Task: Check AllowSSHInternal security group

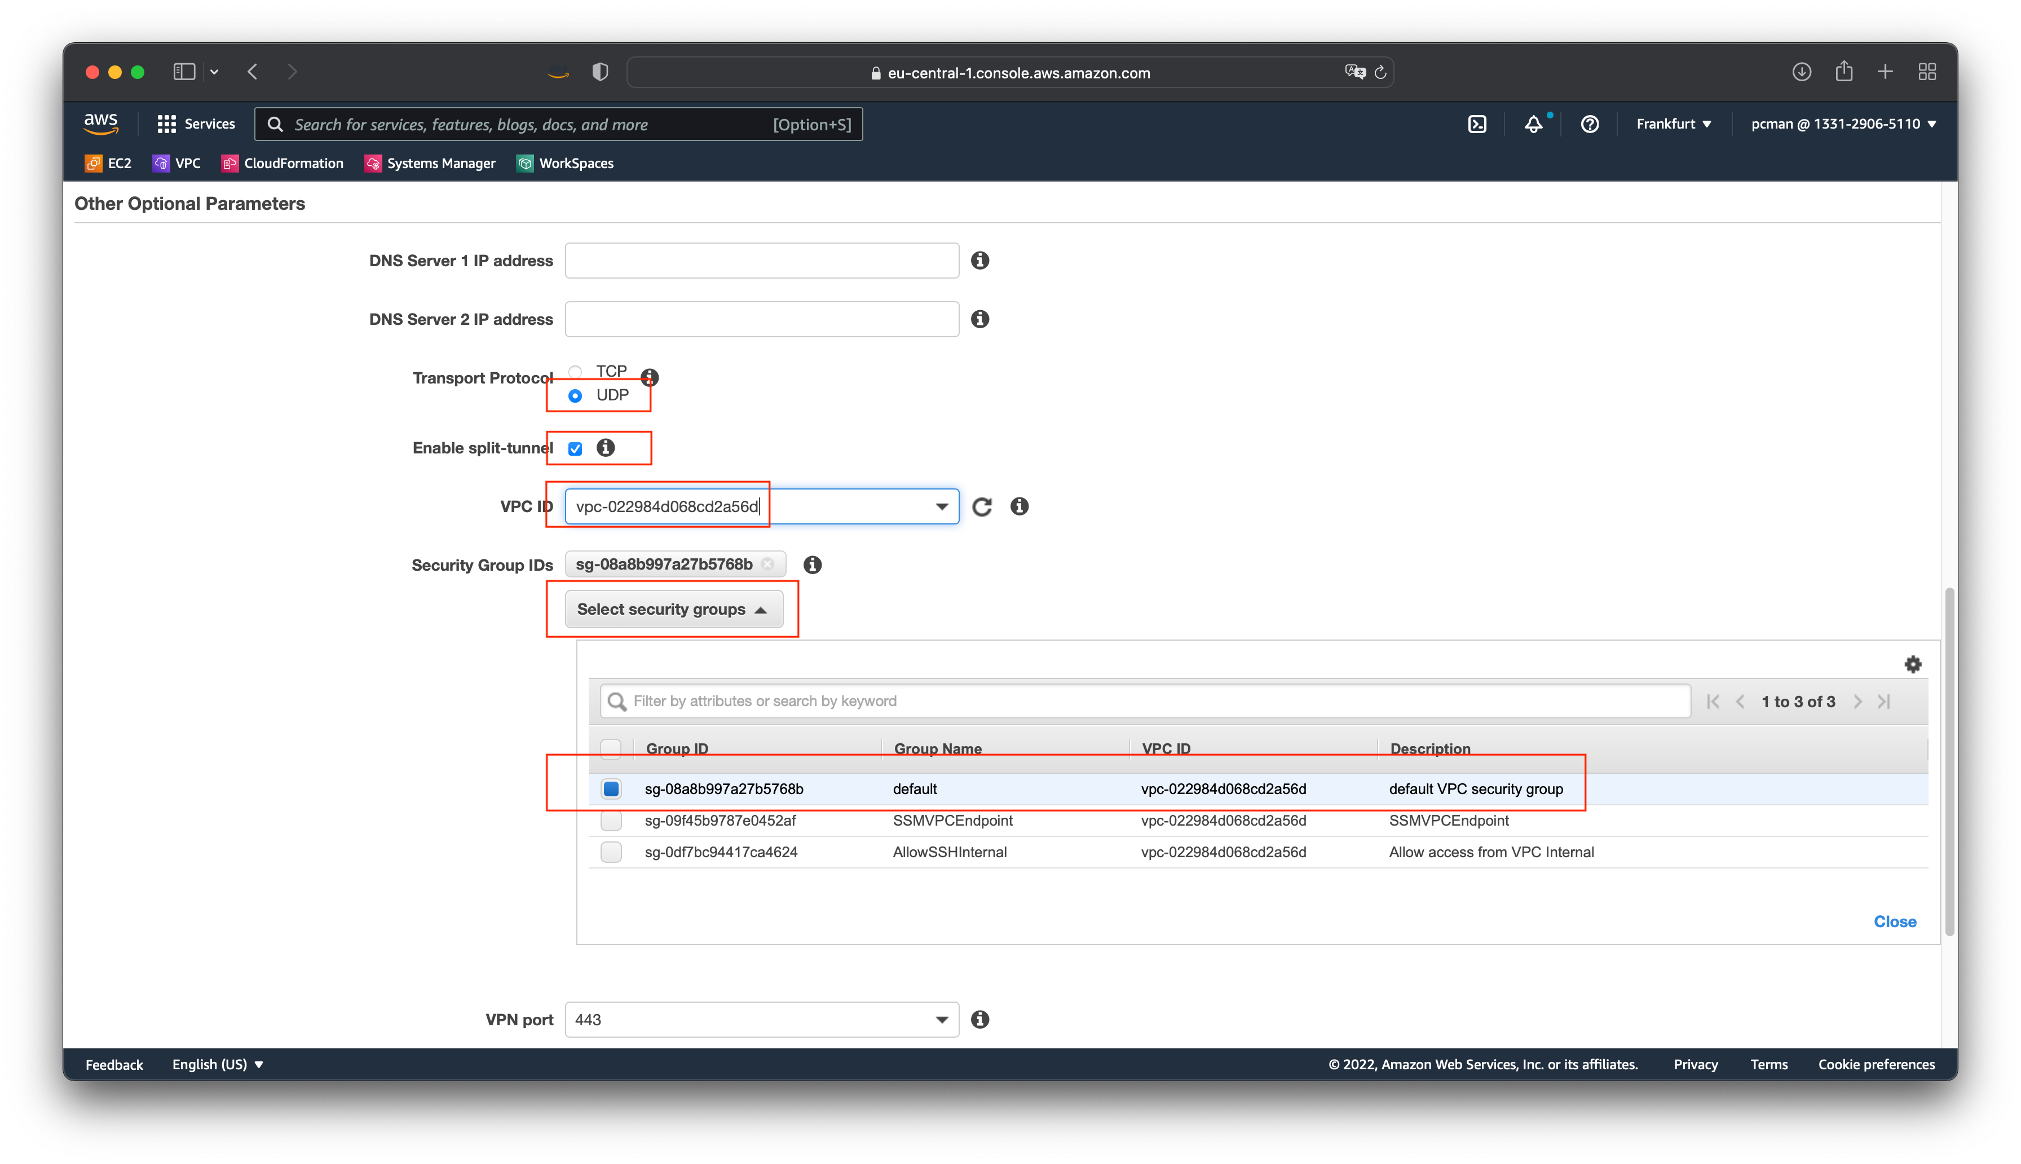Action: point(611,852)
